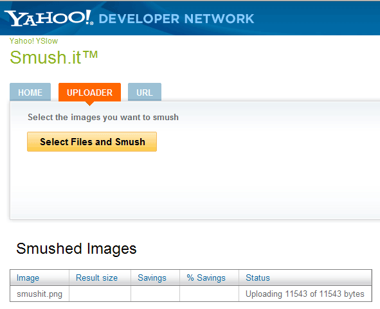The image size is (380, 309).
Task: Switch to the HOME tab
Action: (30, 92)
